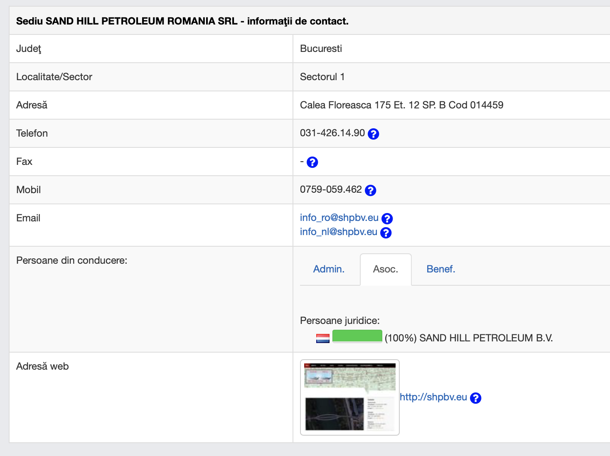Open the Benef. tab
The height and width of the screenshot is (456, 610).
tap(441, 269)
